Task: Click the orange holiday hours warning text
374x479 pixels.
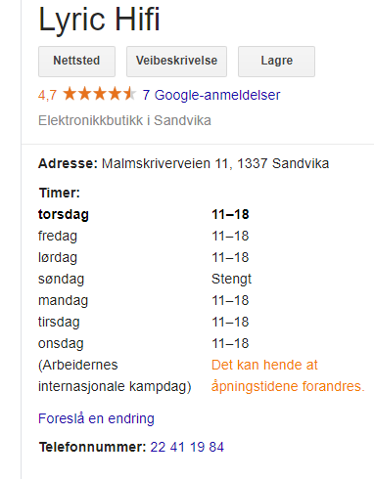Action: (x=288, y=375)
